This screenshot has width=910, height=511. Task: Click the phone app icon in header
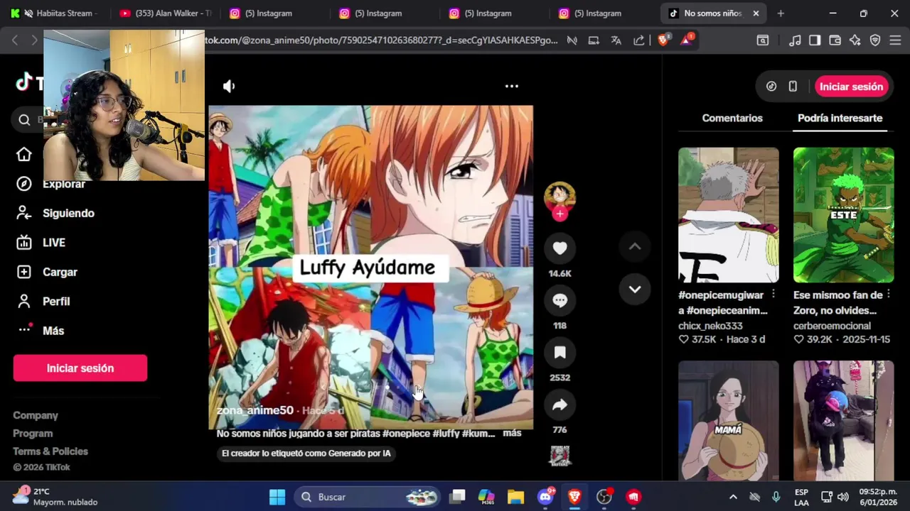793,87
